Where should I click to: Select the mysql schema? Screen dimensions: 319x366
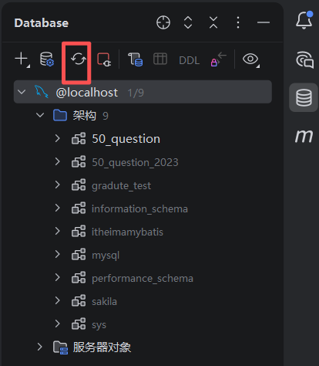106,256
